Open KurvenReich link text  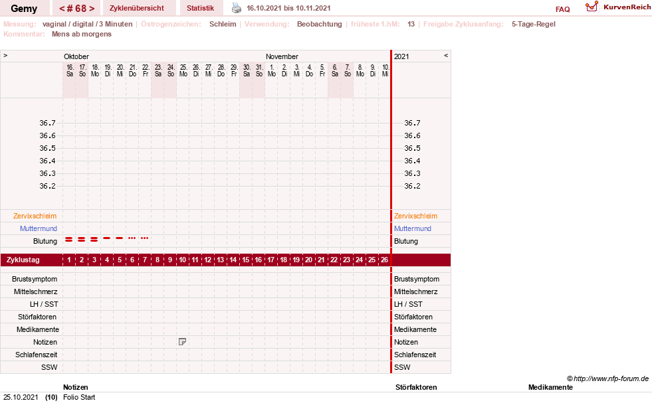pyautogui.click(x=627, y=7)
